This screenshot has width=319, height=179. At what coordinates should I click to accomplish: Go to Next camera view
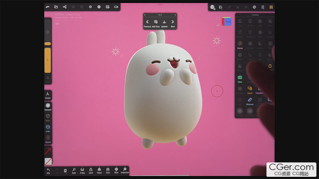[x=173, y=24]
